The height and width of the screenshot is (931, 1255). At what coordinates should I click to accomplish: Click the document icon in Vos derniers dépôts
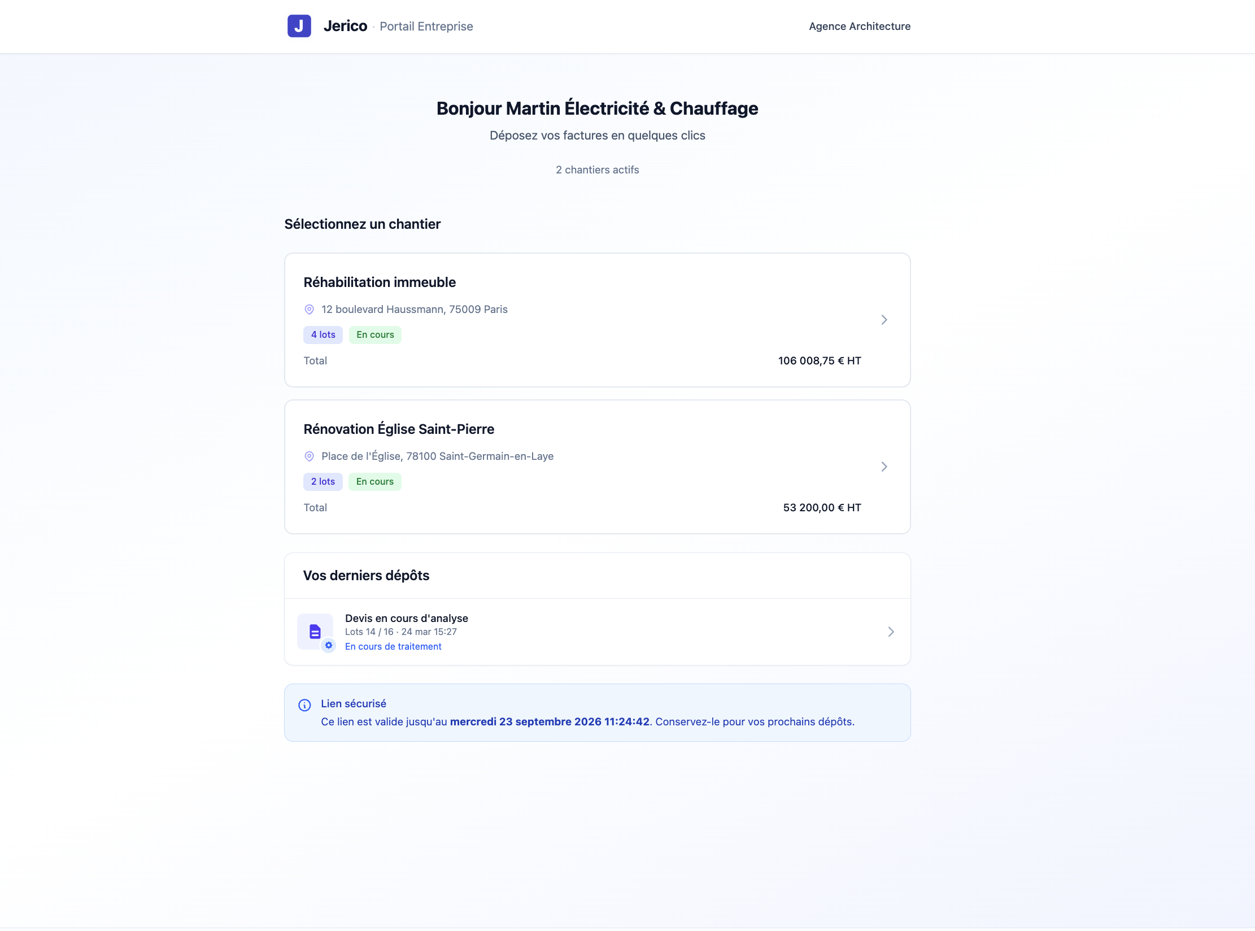315,631
